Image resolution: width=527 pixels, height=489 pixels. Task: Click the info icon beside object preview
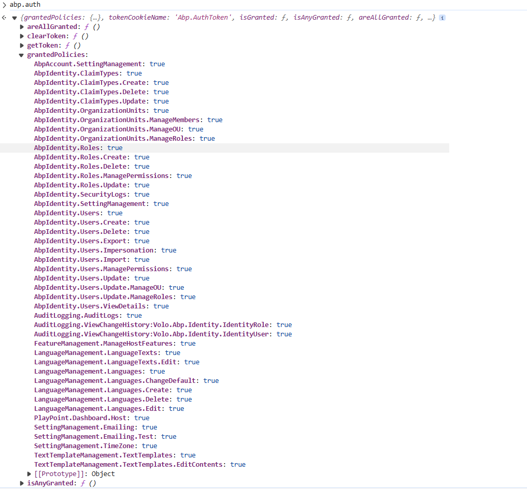point(442,18)
